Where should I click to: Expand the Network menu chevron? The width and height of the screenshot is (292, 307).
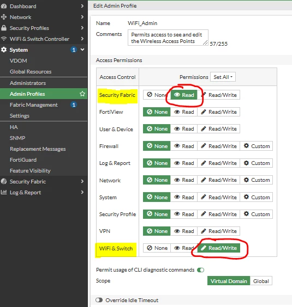click(82, 17)
